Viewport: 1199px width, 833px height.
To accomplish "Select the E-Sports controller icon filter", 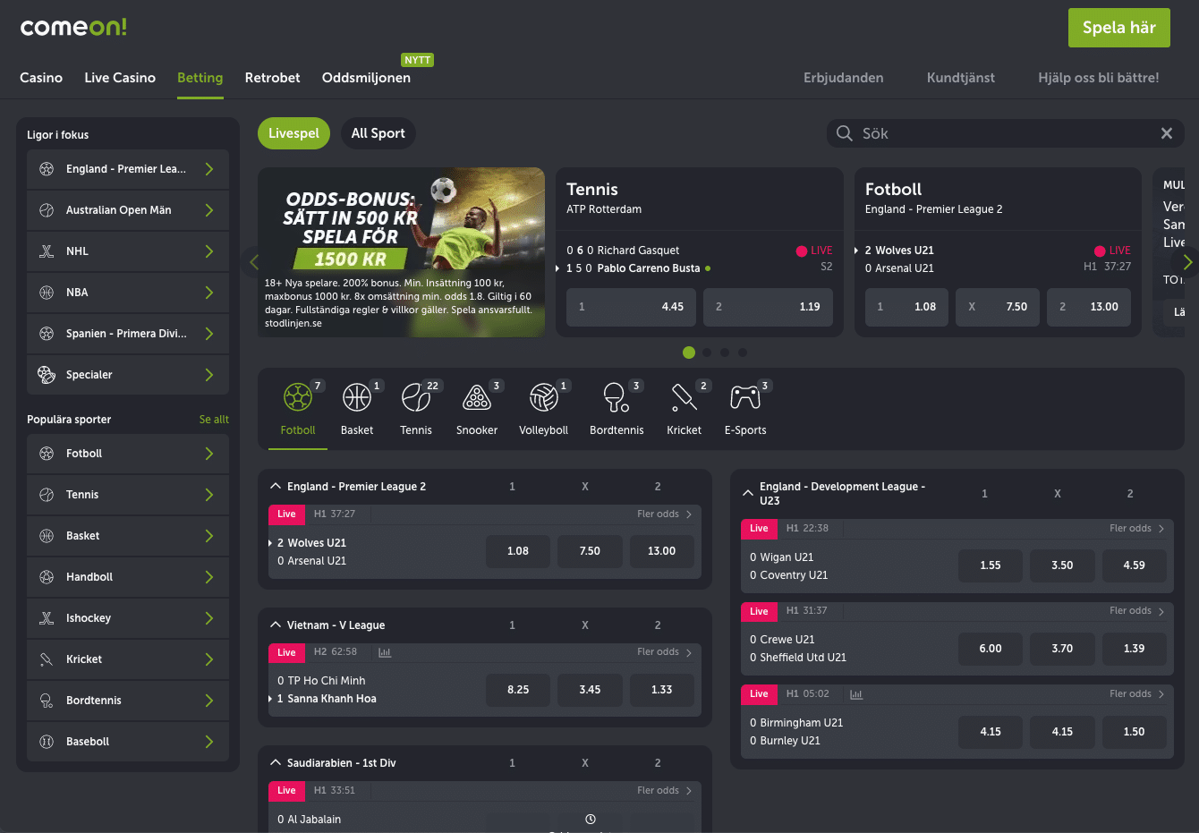I will 745,397.
